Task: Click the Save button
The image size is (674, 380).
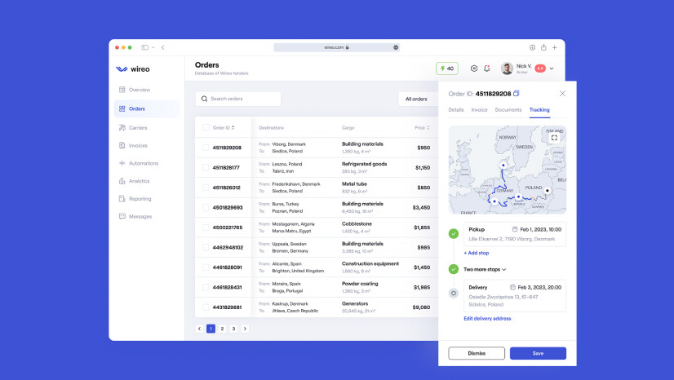Action: pyautogui.click(x=538, y=353)
